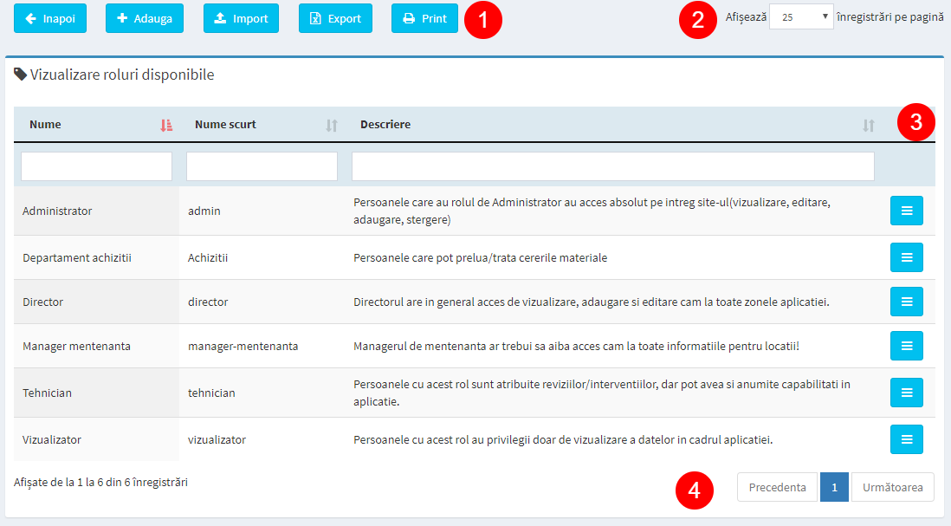Select the Tehnician name cell
Screen dimensions: 951x526
click(96, 393)
